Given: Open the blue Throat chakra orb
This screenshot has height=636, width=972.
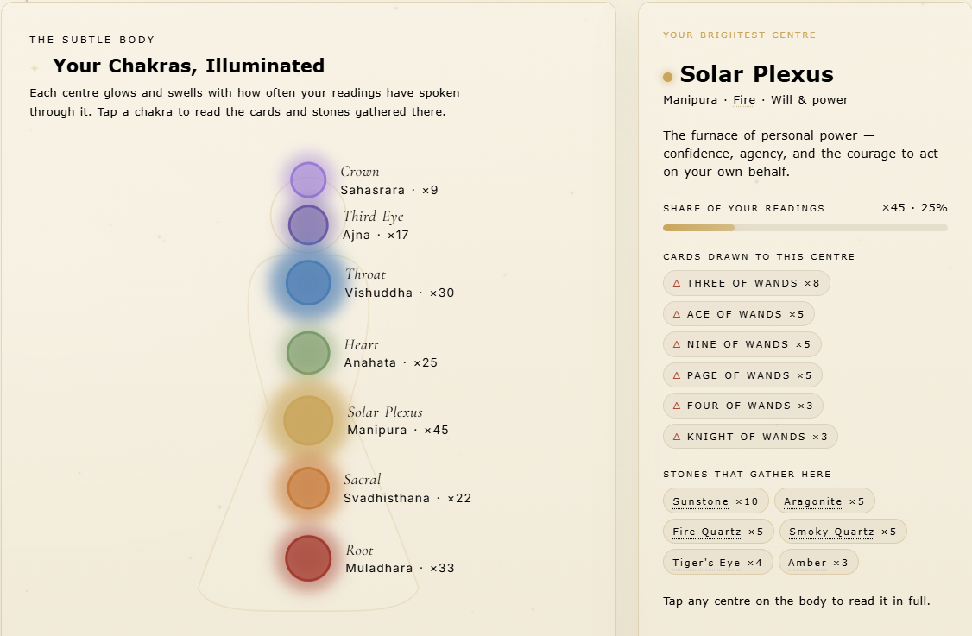Looking at the screenshot, I should (308, 283).
